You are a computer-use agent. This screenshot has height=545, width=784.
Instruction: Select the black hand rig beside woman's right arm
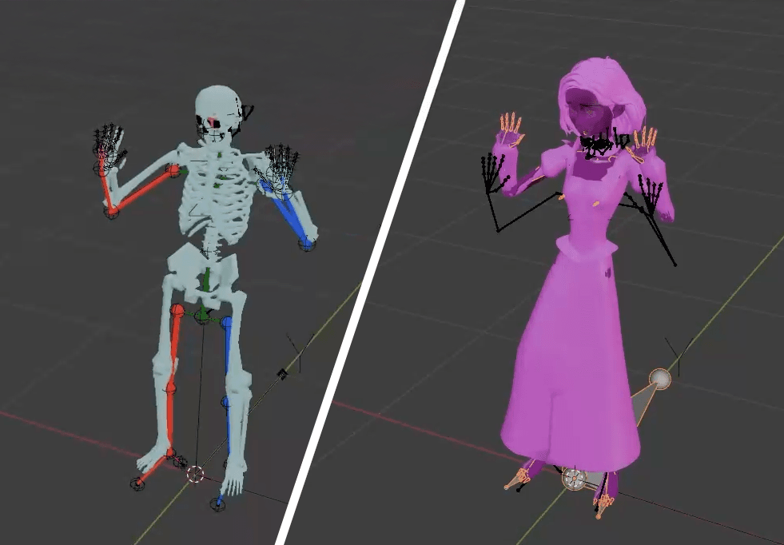pyautogui.click(x=496, y=174)
